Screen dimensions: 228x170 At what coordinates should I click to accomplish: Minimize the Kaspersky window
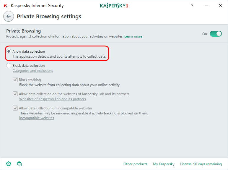point(206,6)
